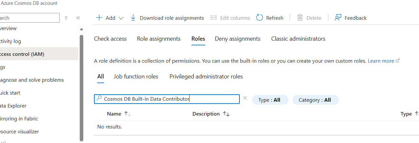Click the Add plus icon
Image resolution: width=419 pixels, height=143 pixels.
click(x=99, y=18)
